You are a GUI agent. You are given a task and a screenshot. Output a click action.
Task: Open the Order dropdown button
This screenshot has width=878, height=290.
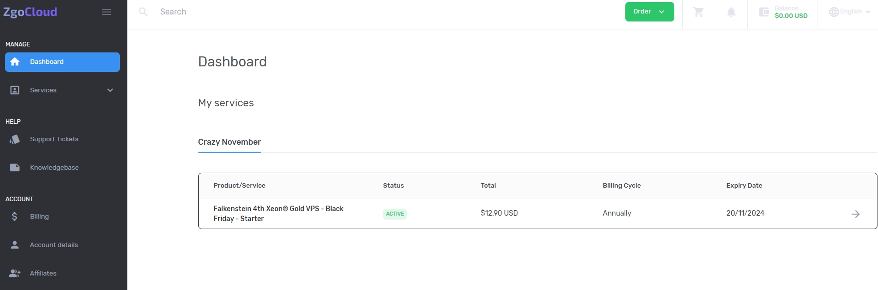649,12
